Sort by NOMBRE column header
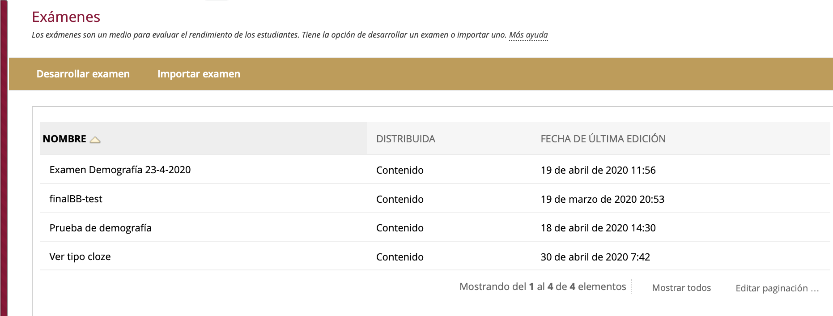Screen dimensions: 833x316 click(x=64, y=139)
